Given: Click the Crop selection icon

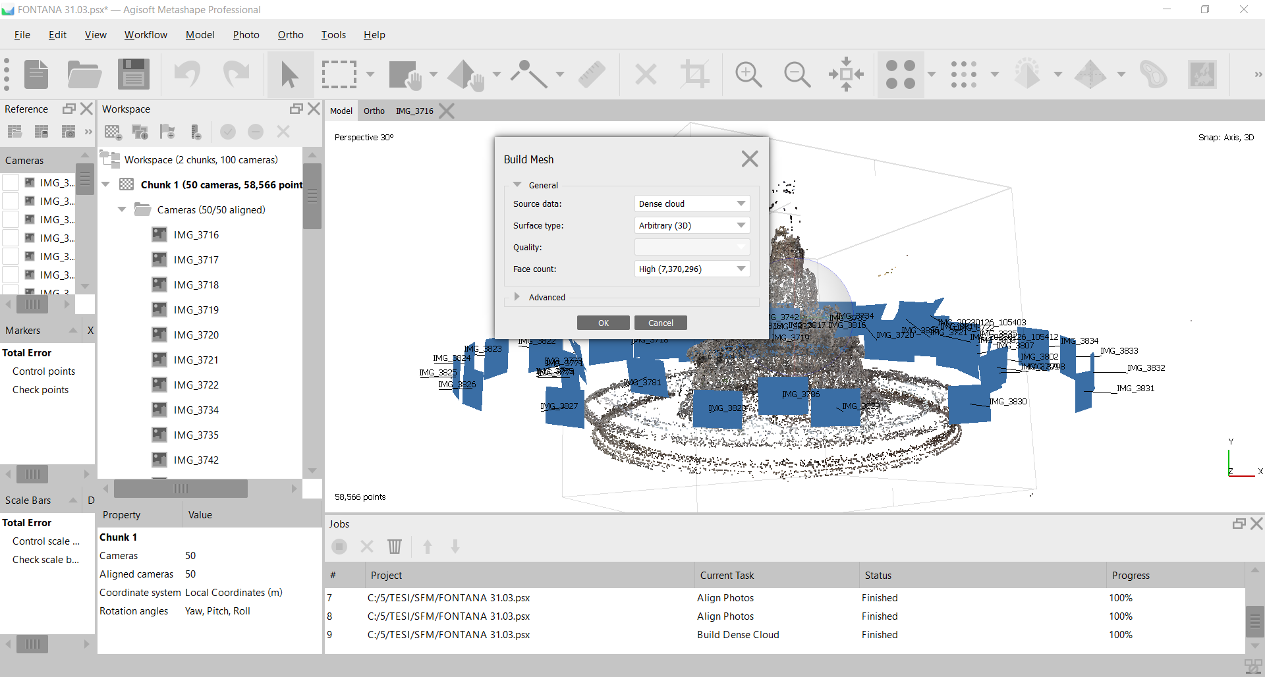Looking at the screenshot, I should [694, 74].
